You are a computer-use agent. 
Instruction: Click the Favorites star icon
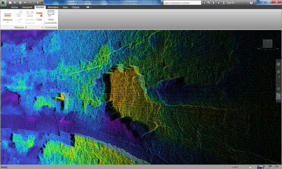coord(218,2)
